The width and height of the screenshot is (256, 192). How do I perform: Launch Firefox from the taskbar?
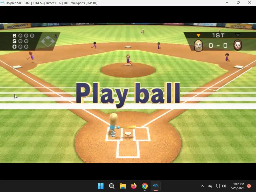click(x=134, y=186)
